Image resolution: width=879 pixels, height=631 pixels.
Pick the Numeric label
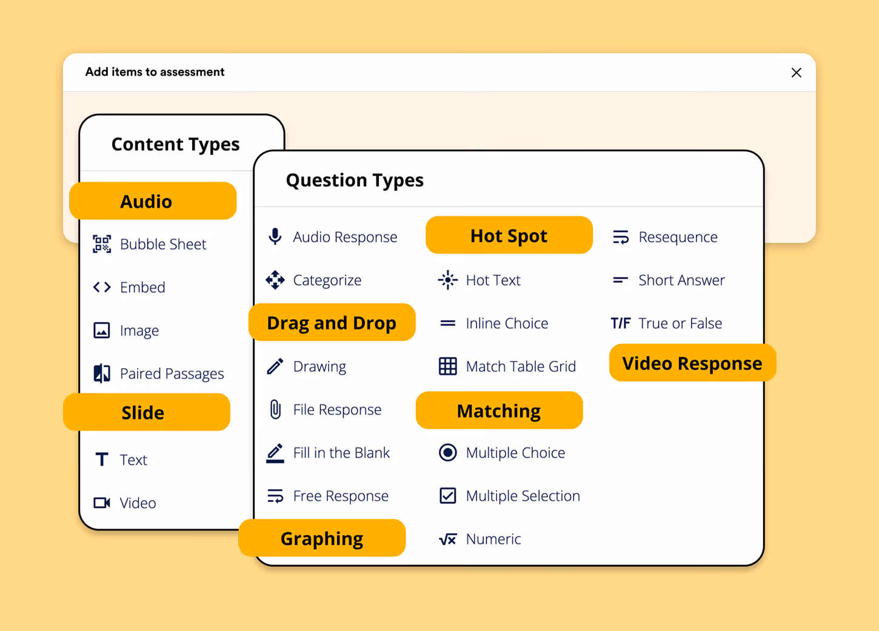(x=493, y=539)
